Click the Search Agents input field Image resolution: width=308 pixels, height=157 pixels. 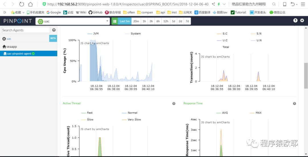(26, 30)
